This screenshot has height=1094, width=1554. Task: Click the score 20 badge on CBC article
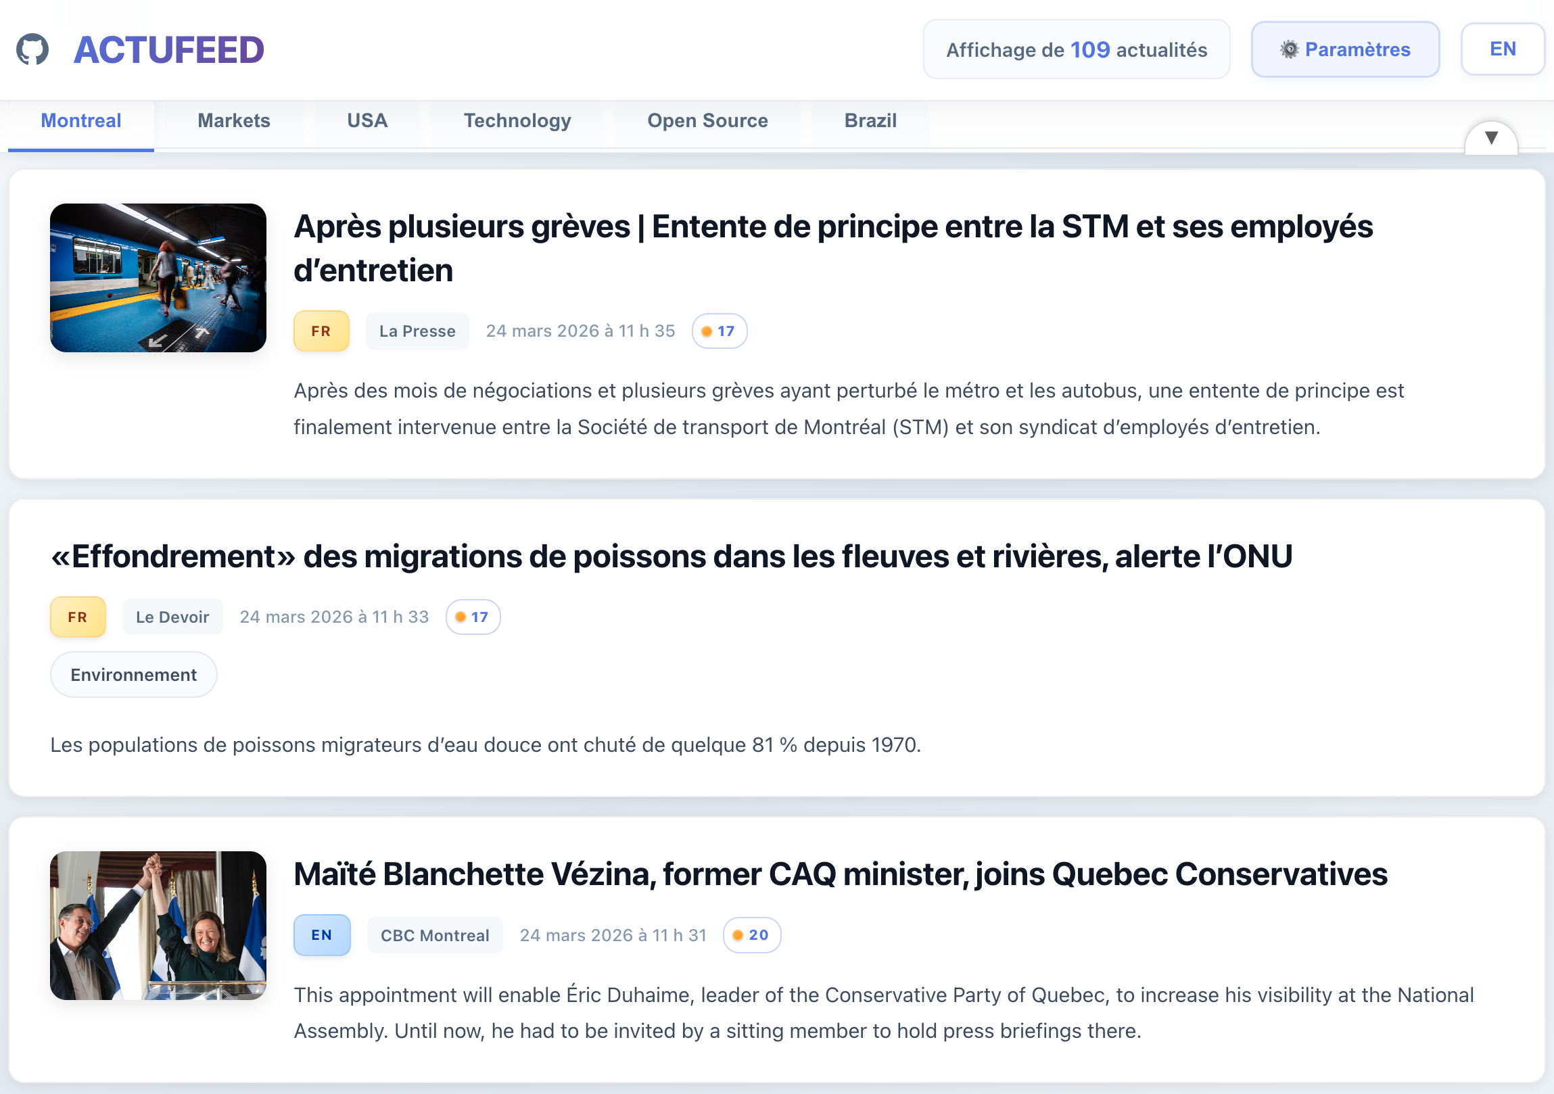(x=751, y=935)
